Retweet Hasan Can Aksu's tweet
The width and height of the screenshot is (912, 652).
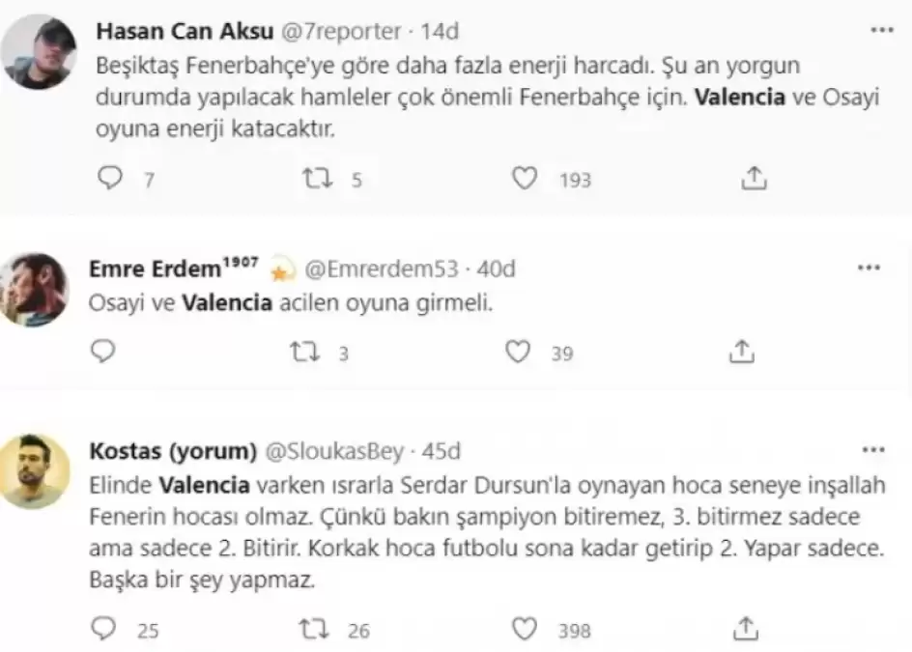(x=315, y=178)
